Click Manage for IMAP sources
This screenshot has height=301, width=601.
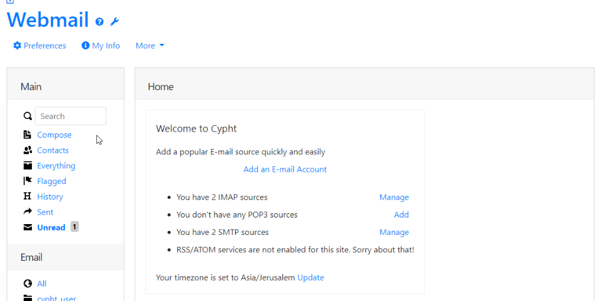tap(394, 197)
